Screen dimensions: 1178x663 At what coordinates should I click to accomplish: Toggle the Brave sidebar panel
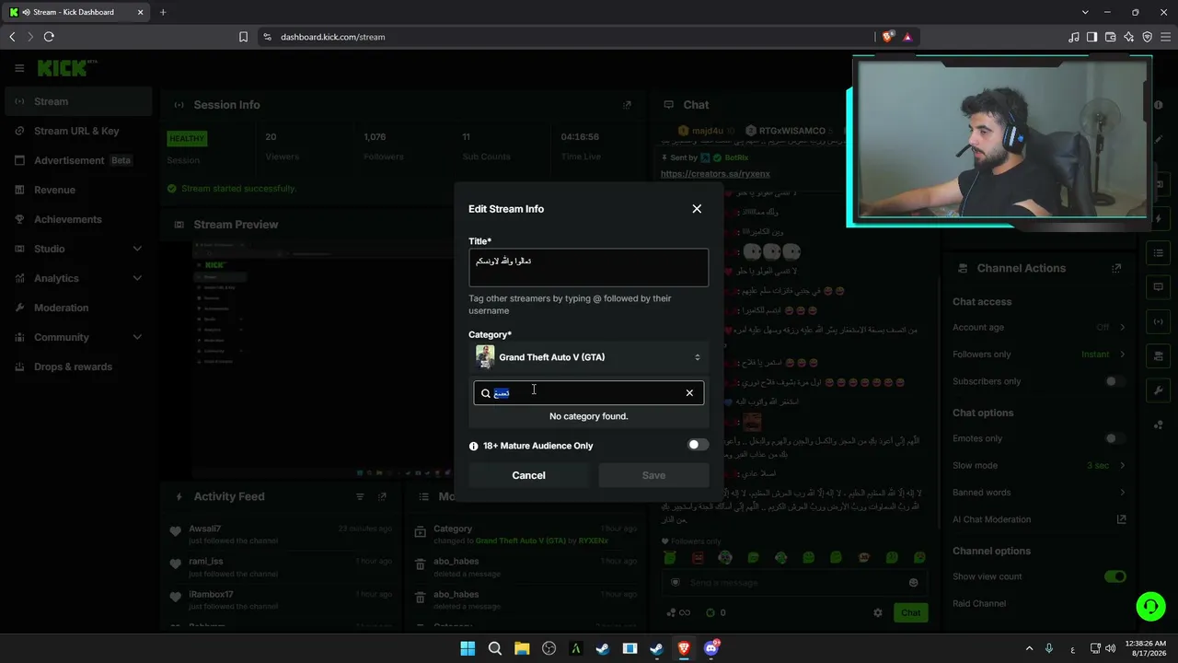1092,37
